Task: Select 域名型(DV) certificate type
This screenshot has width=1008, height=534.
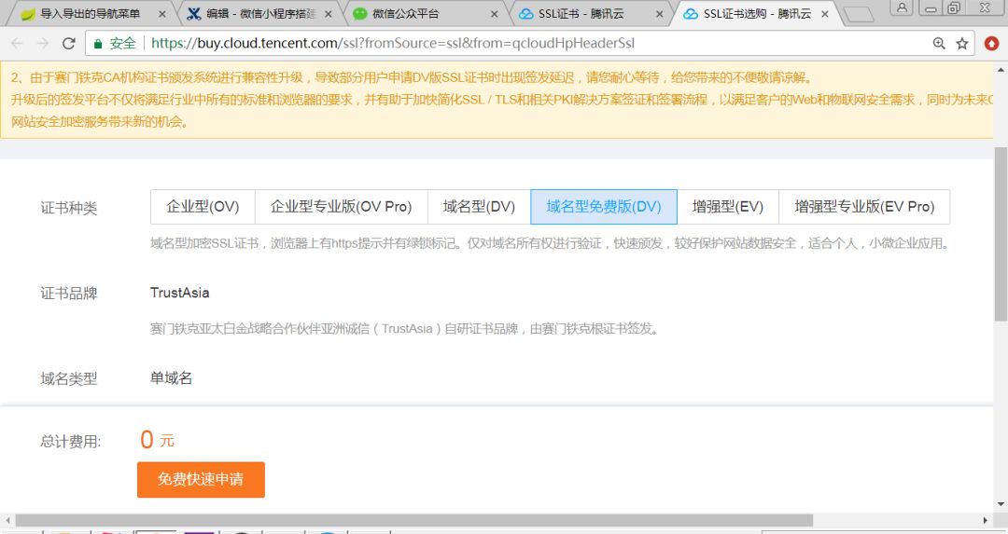Action: [x=479, y=207]
